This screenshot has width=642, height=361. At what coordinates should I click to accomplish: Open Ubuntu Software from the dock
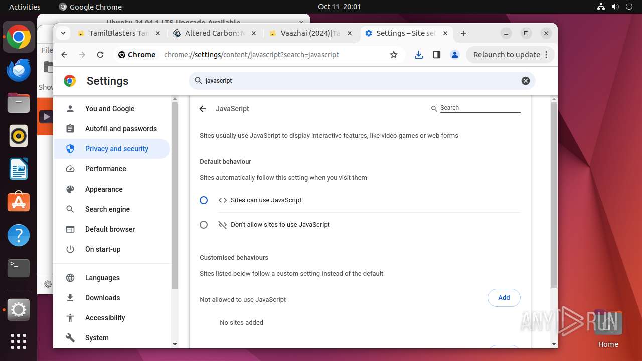point(19,202)
